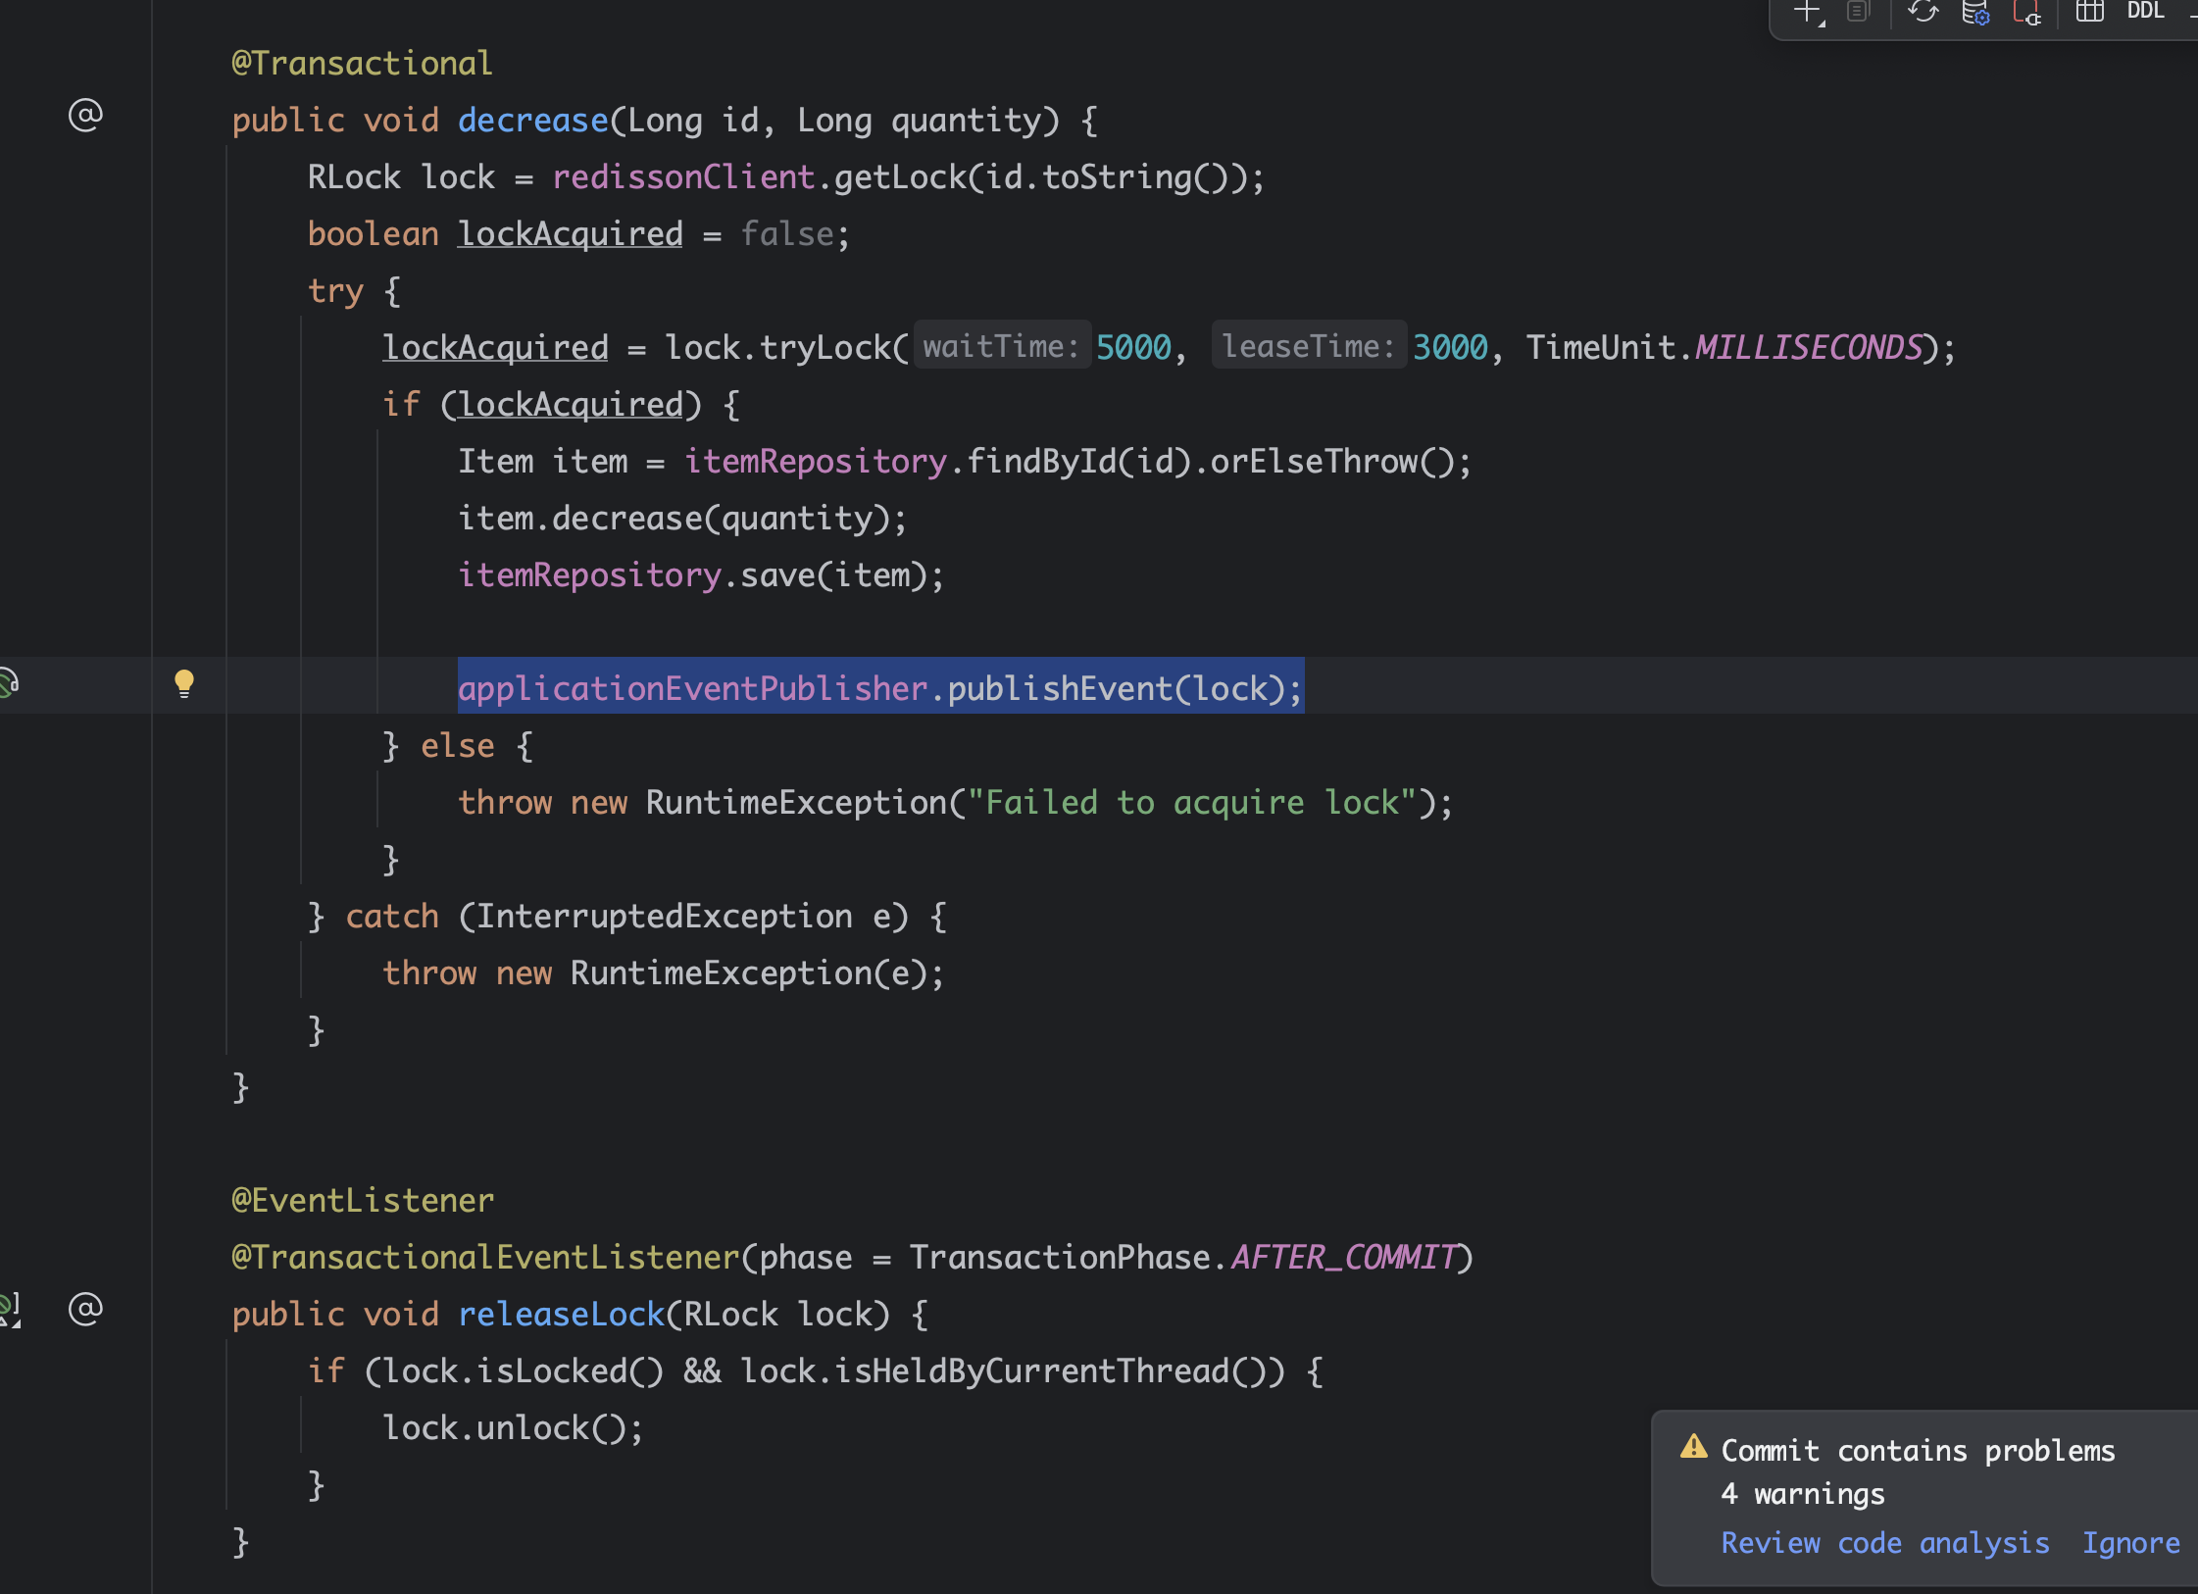This screenshot has width=2198, height=1594.
Task: Click the leaseTime parameter inlay hint
Action: tap(1308, 346)
